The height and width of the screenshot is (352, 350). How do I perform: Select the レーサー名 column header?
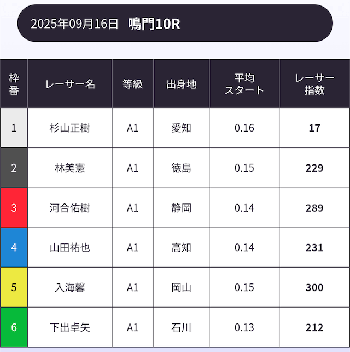70,84
